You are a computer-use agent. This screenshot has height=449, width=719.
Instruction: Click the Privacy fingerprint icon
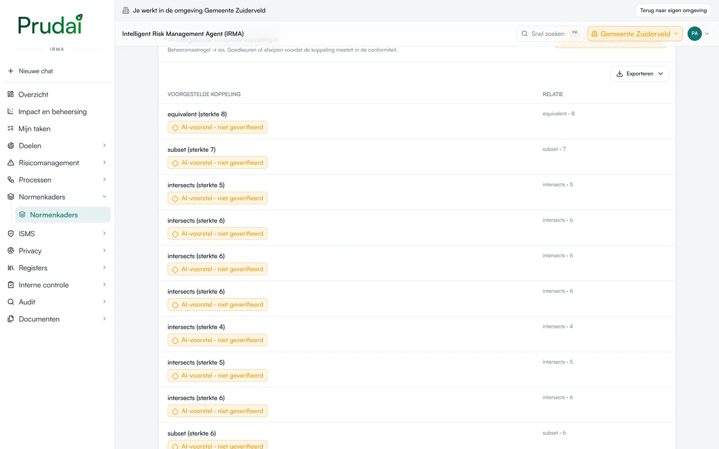10,250
